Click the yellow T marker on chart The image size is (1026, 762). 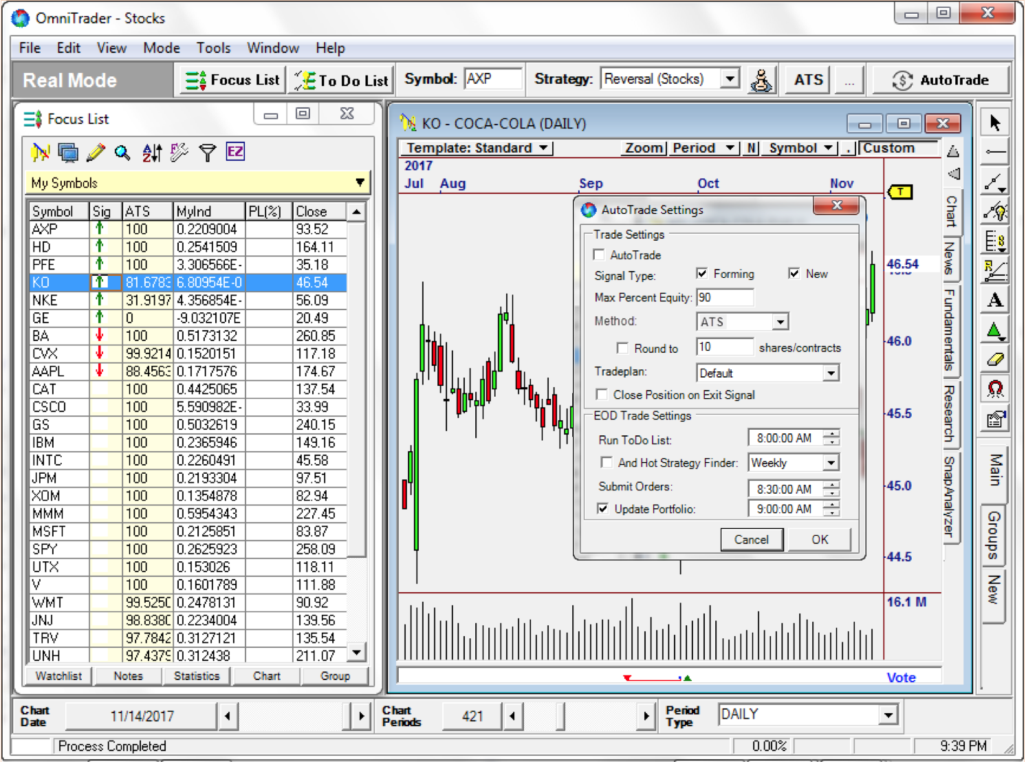tap(900, 192)
